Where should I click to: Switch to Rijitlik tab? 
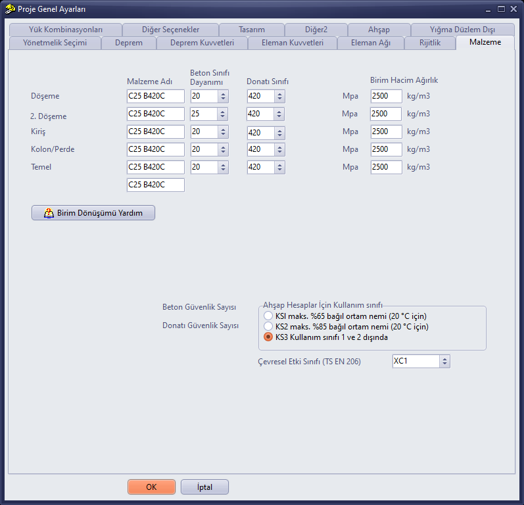pos(430,43)
